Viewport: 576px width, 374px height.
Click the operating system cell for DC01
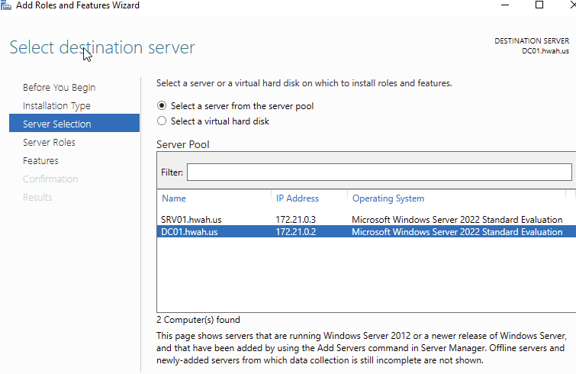click(456, 232)
